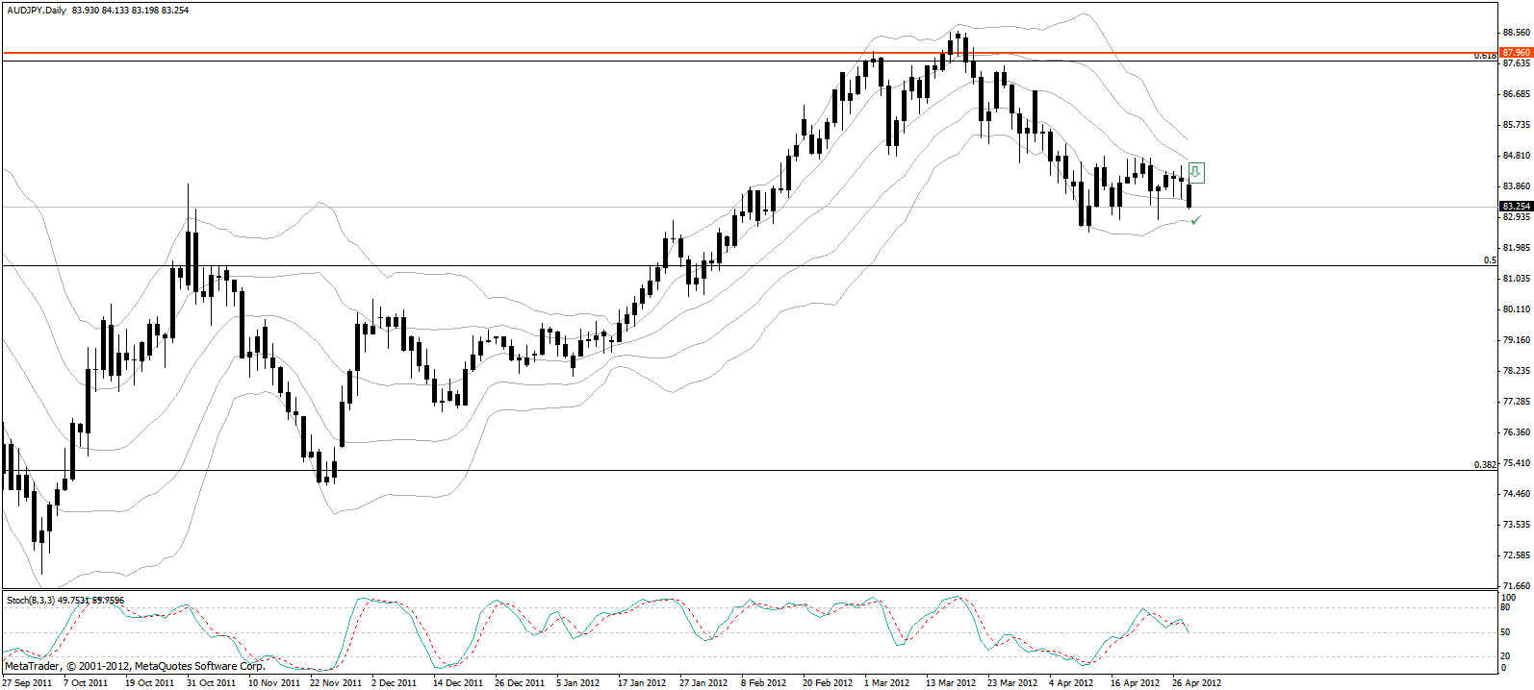The image size is (1534, 690).
Task: Click 71.660 on the price axis
Action: [1517, 585]
